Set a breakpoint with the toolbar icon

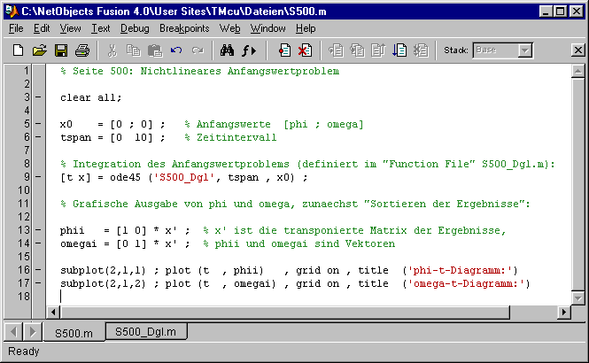pos(283,50)
